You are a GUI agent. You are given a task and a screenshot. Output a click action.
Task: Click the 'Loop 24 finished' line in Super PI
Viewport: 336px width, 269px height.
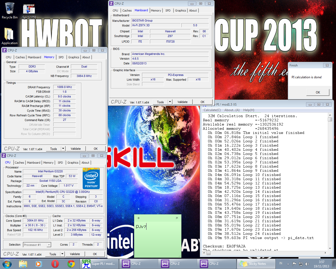[244, 234]
